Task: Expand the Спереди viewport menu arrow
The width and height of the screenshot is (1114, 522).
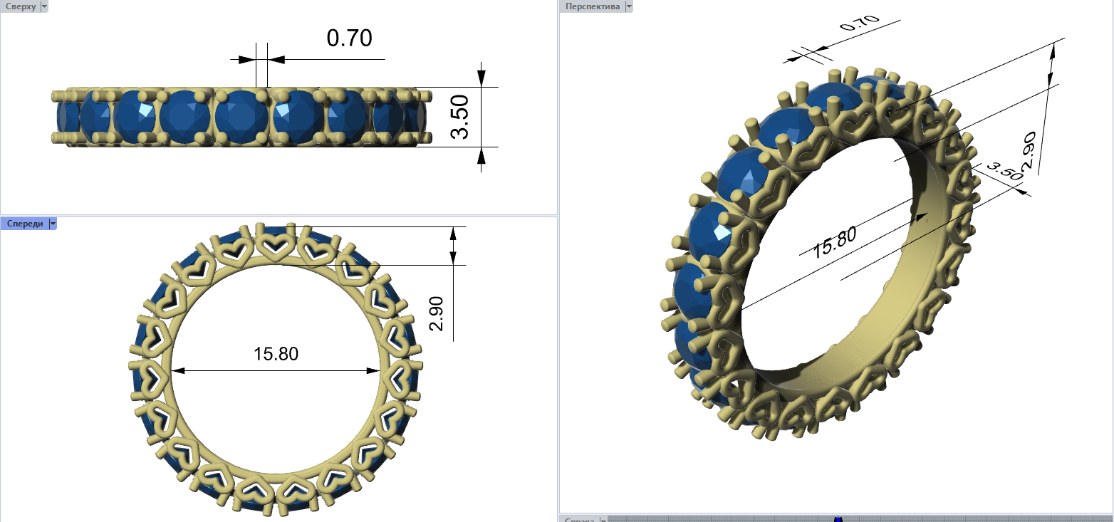Action: (x=53, y=224)
